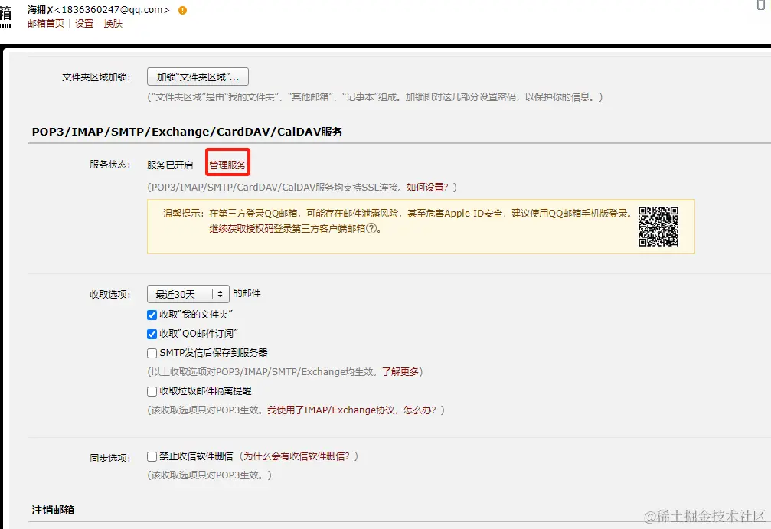
Task: Click 我使用了IMAP/Exchange协议，怎么办? link
Action: click(351, 410)
